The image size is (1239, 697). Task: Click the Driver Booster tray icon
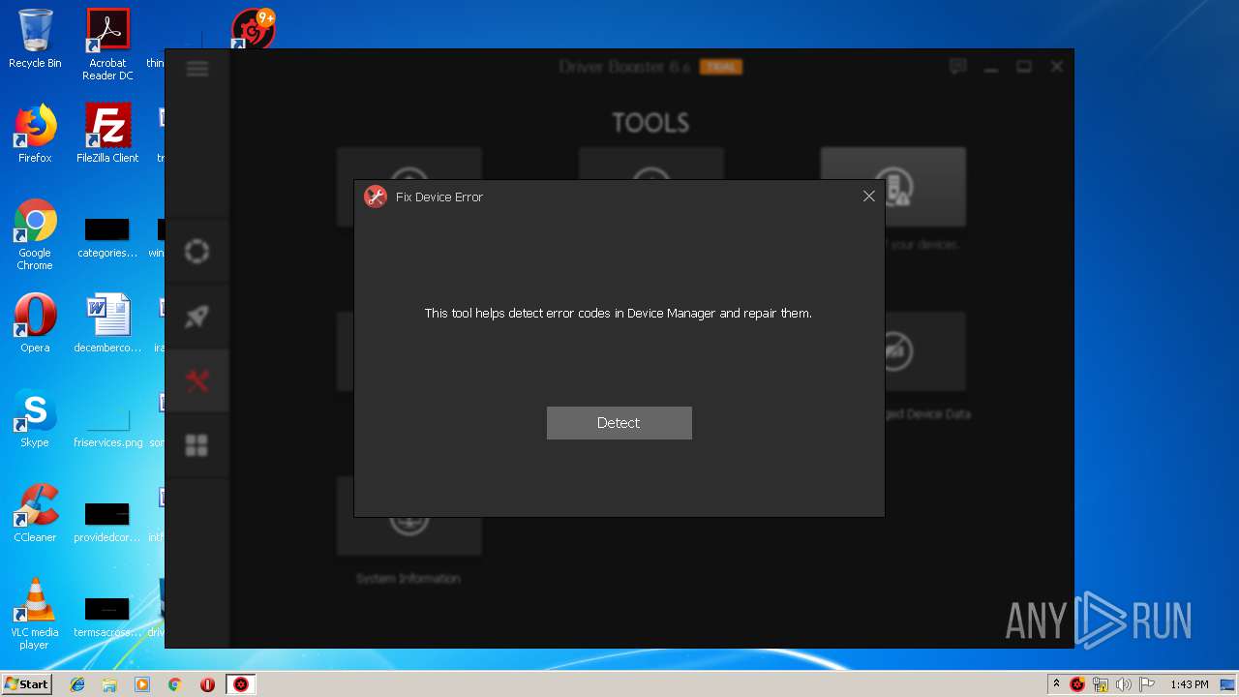click(x=1077, y=684)
